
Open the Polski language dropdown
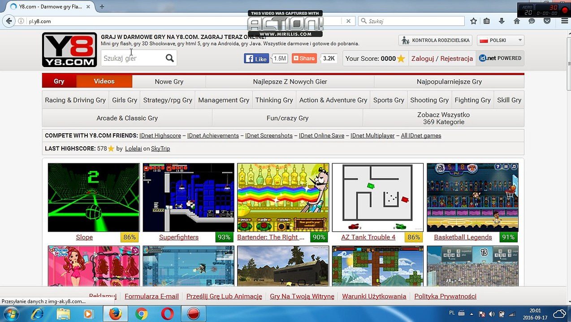(x=501, y=40)
